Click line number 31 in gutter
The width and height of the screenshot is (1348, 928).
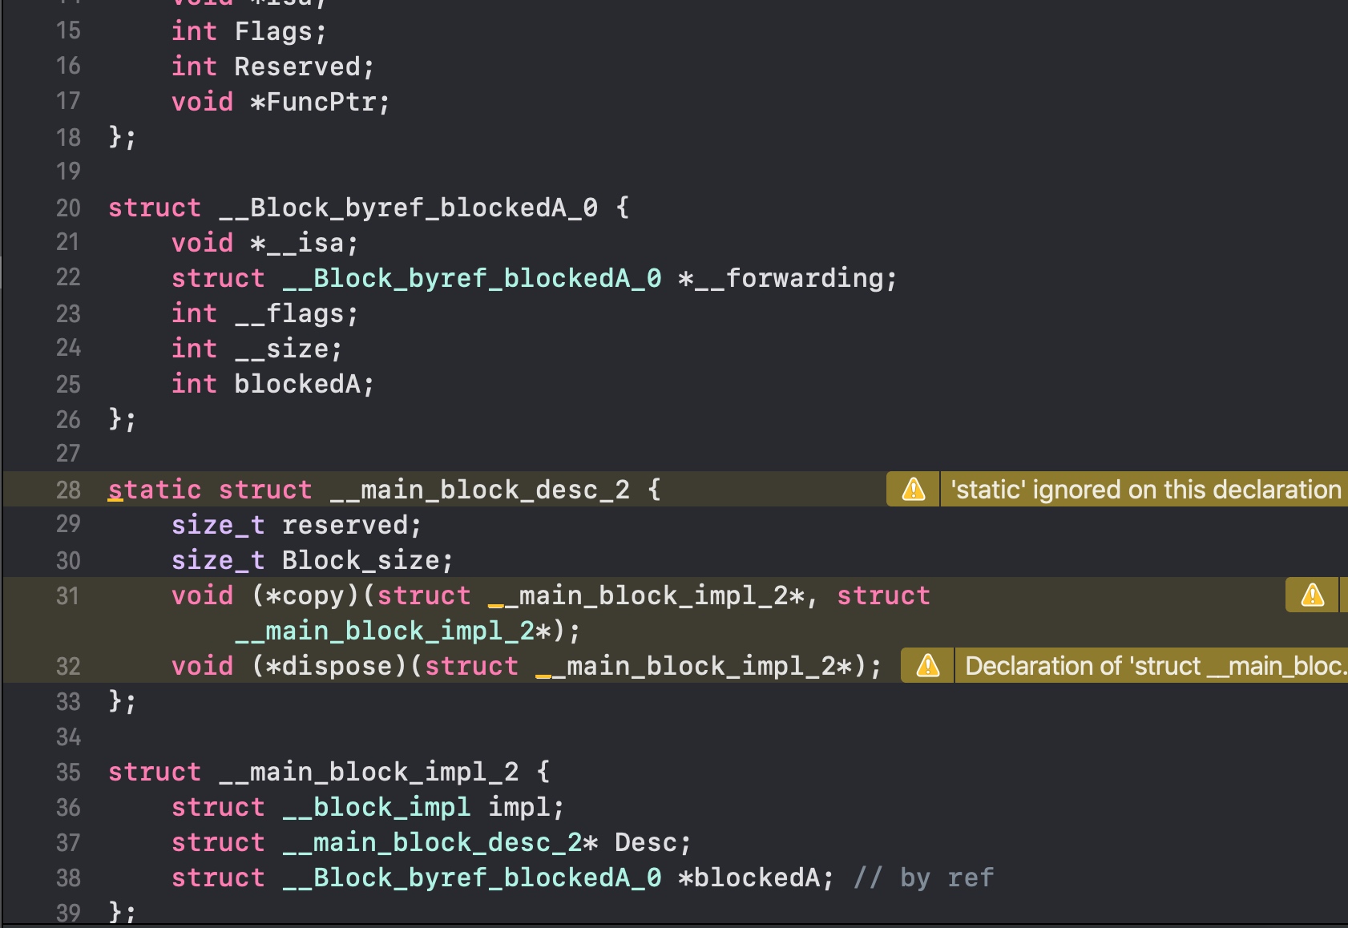(68, 595)
